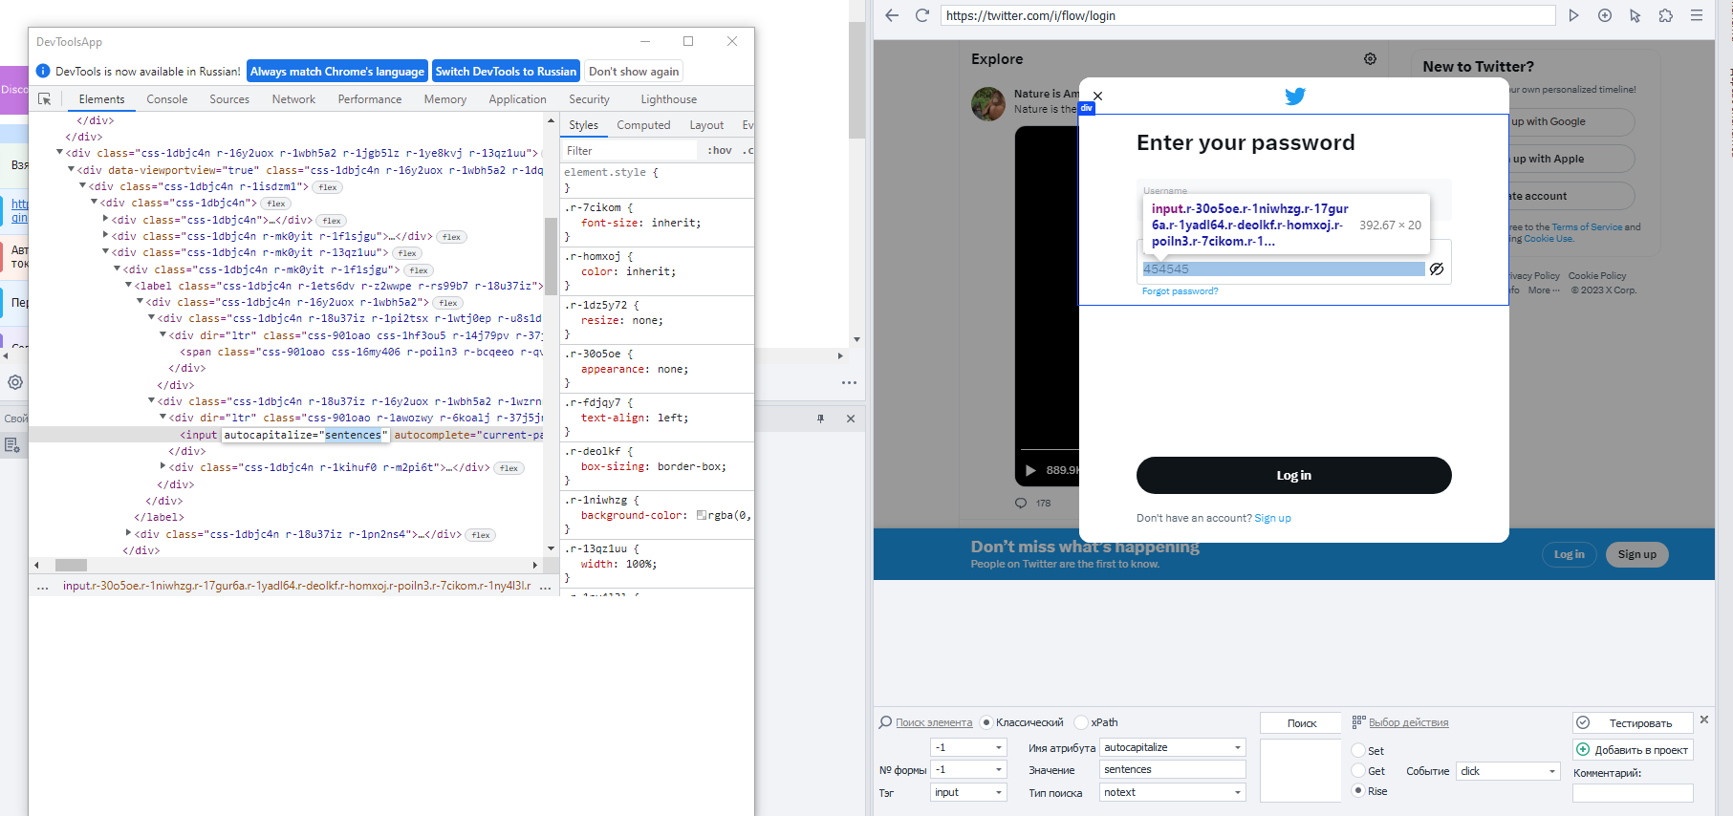Click the grid icon beside Выбор действия
1733x816 pixels.
tap(1358, 722)
